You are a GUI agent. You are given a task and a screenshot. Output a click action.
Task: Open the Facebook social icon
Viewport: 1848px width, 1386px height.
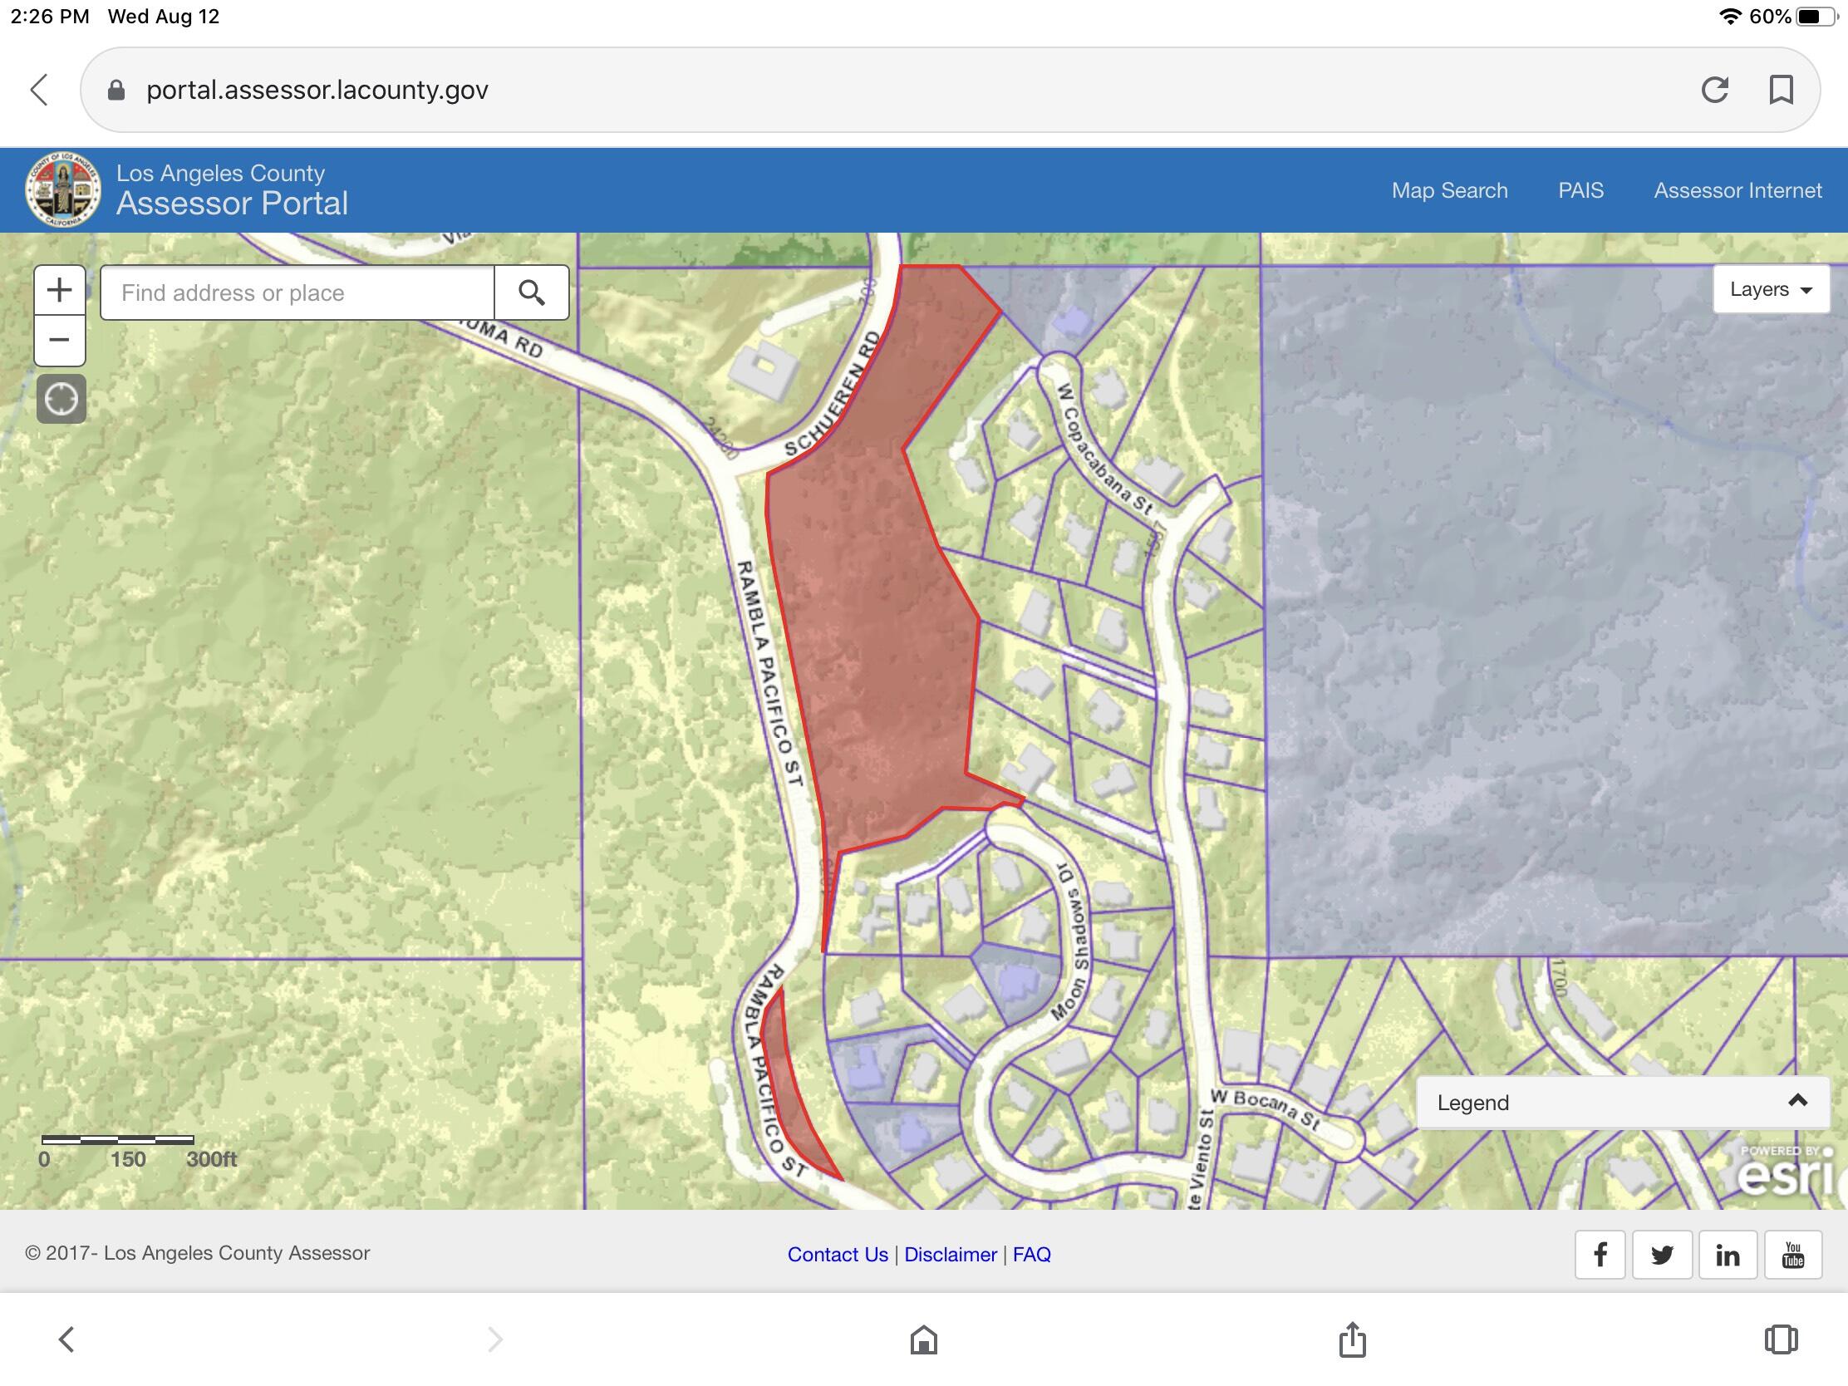click(x=1600, y=1254)
